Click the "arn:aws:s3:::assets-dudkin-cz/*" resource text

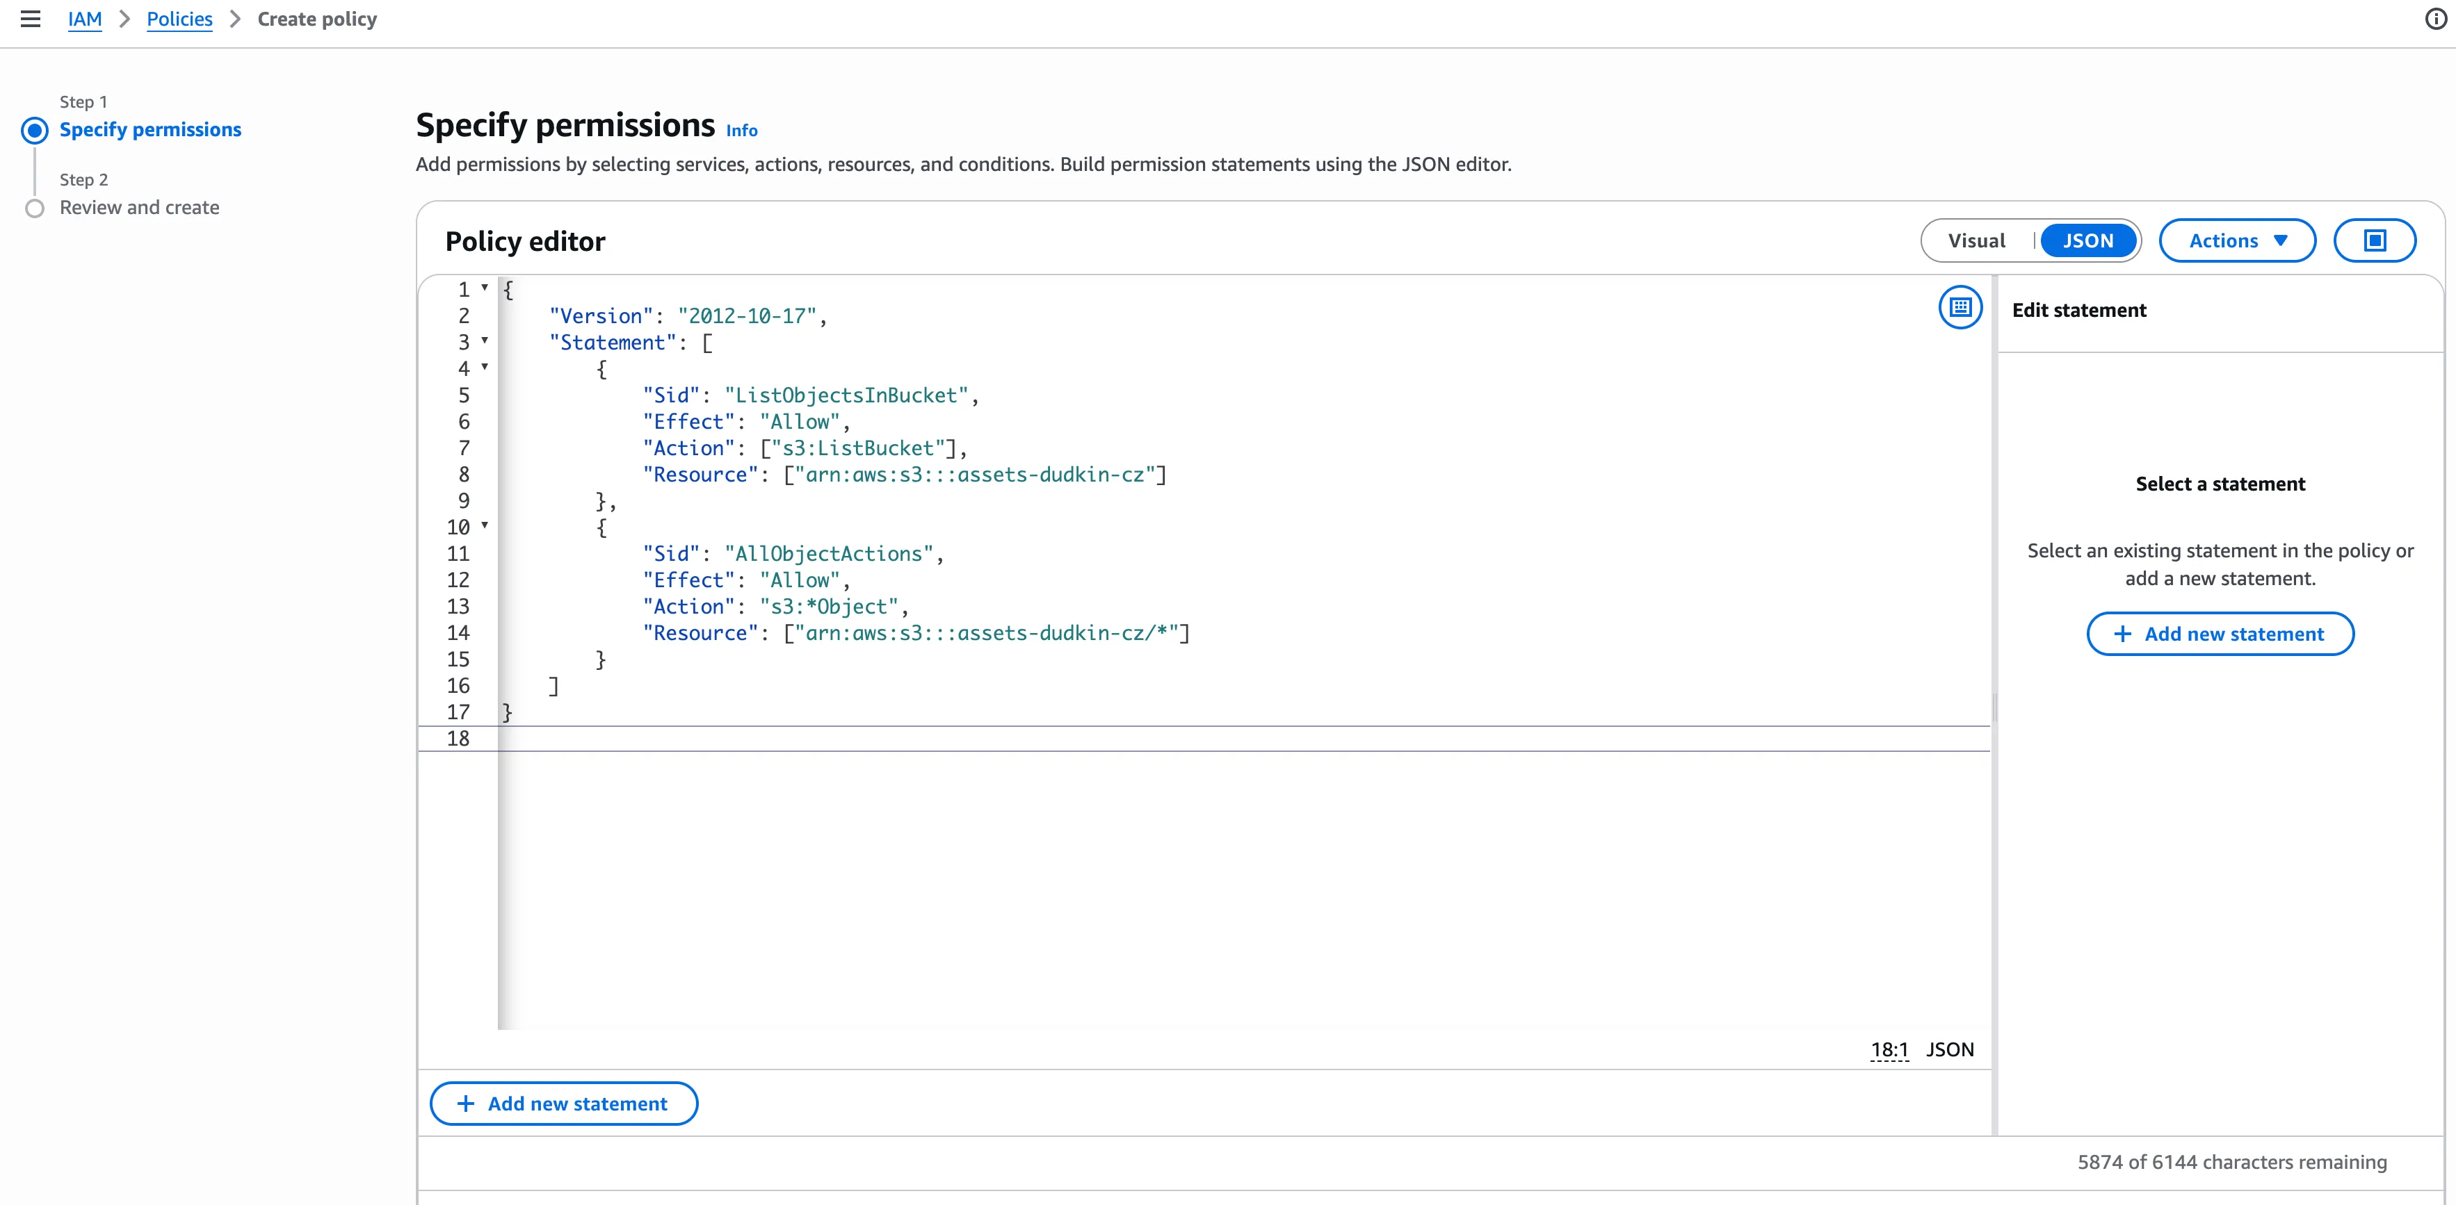pyautogui.click(x=986, y=634)
